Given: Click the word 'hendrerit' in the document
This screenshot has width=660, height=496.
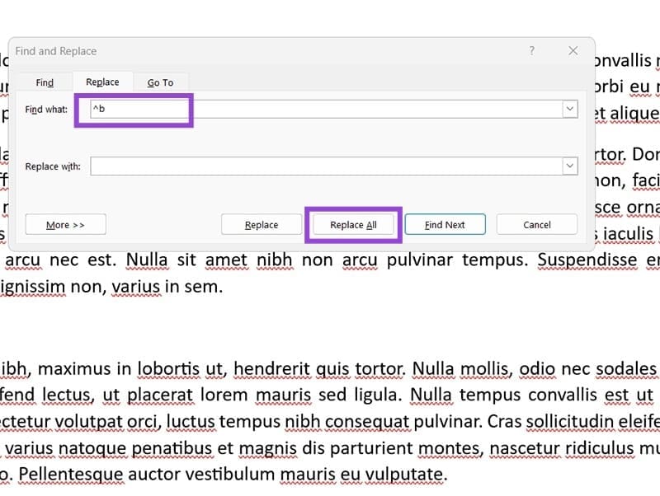Looking at the screenshot, I should pyautogui.click(x=272, y=368).
